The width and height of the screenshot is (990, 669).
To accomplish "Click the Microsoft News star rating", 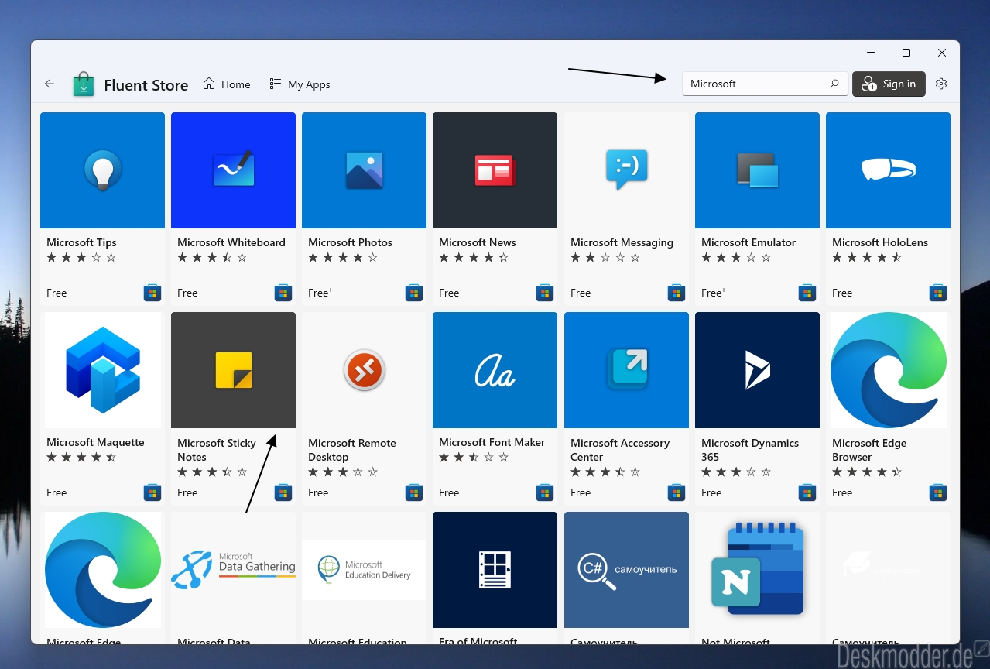I will (x=474, y=258).
